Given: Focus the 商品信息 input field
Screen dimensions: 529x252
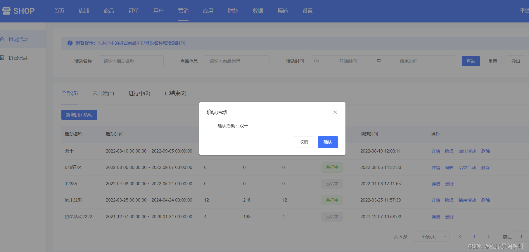Looking at the screenshot, I should [236, 61].
